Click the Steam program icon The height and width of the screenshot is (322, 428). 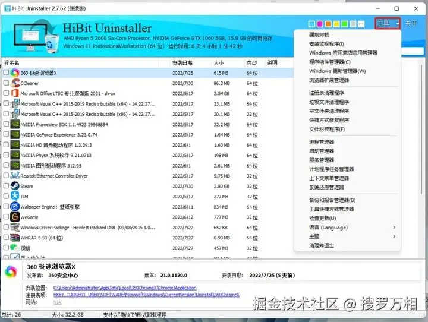15,186
